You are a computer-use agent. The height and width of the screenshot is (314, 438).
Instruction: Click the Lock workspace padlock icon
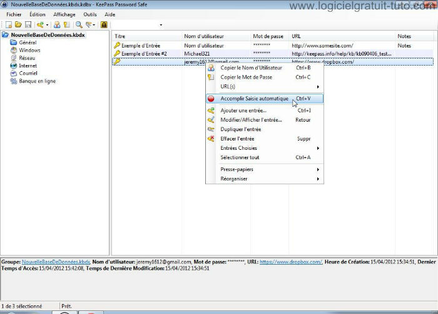coord(104,25)
